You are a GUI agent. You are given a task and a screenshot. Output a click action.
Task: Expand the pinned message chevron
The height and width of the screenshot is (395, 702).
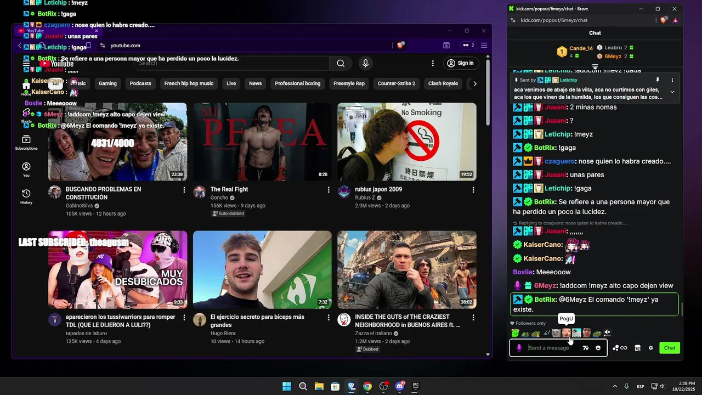[x=672, y=92]
